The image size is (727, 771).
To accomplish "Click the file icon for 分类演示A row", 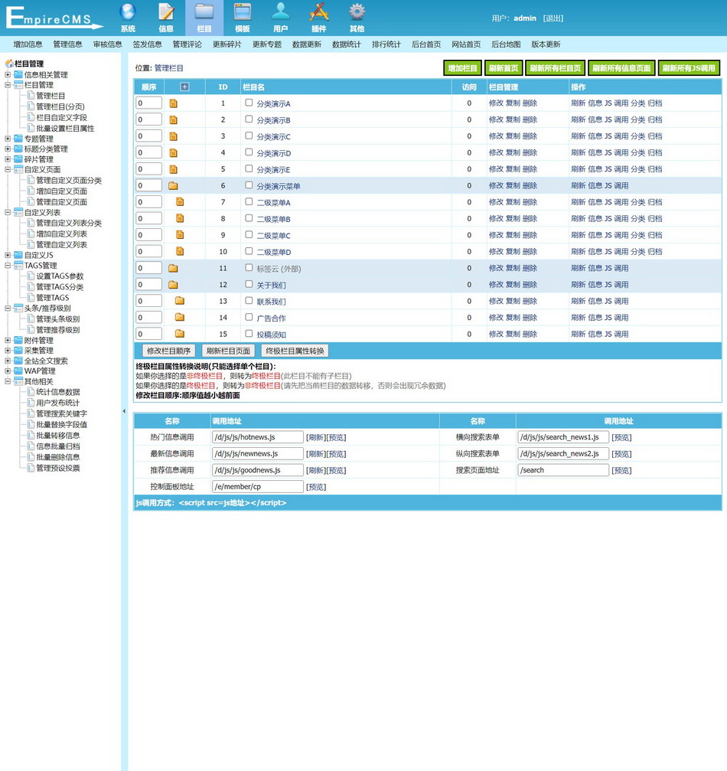I will 173,103.
